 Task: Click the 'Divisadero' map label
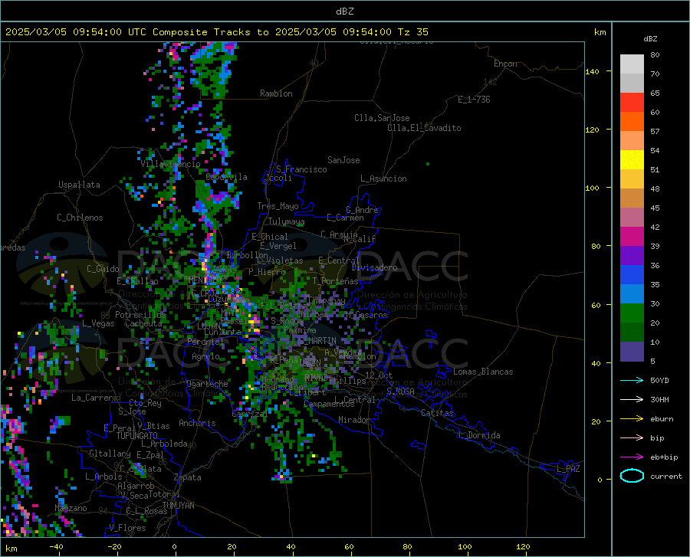click(x=374, y=267)
